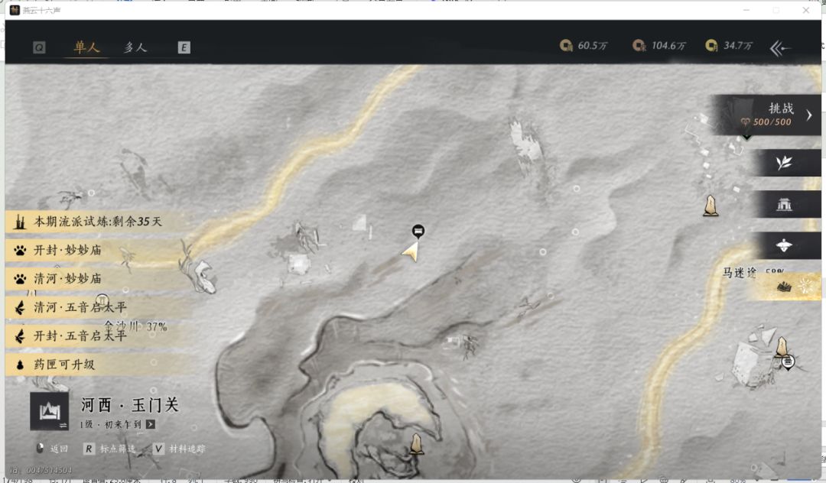Click the feather icon for 清河·五音启太平
The height and width of the screenshot is (483, 826).
point(20,307)
